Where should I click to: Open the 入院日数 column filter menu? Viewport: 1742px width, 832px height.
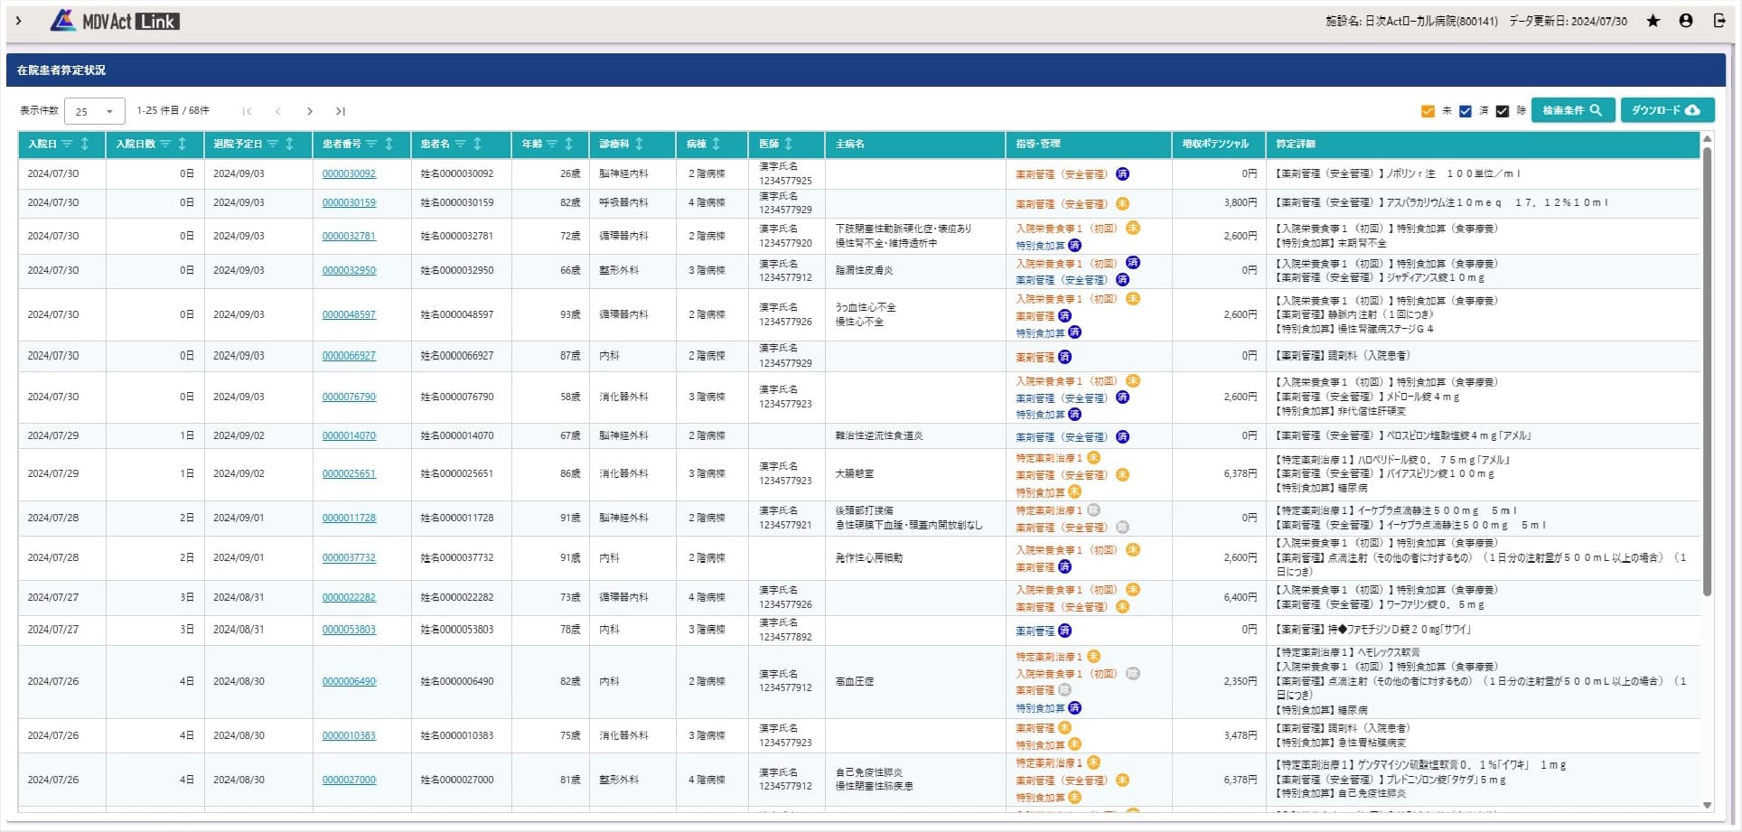[164, 144]
